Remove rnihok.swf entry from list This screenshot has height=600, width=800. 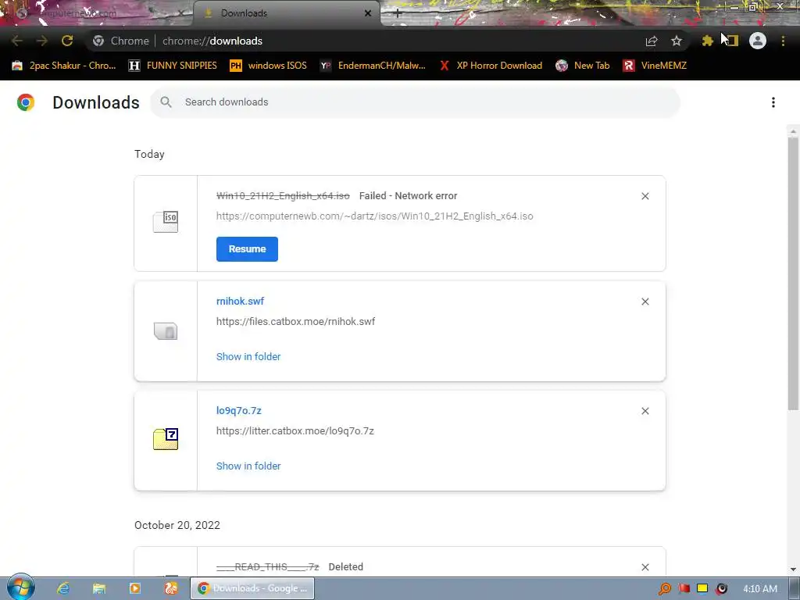(x=645, y=302)
